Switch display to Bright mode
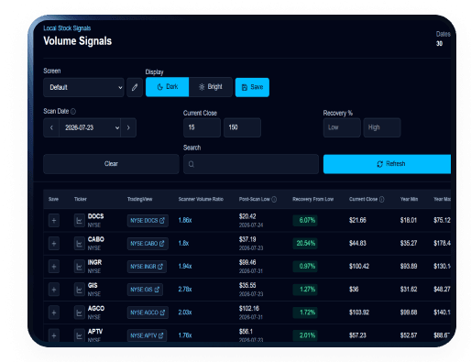Viewport: 471px width, 362px height. (x=211, y=87)
